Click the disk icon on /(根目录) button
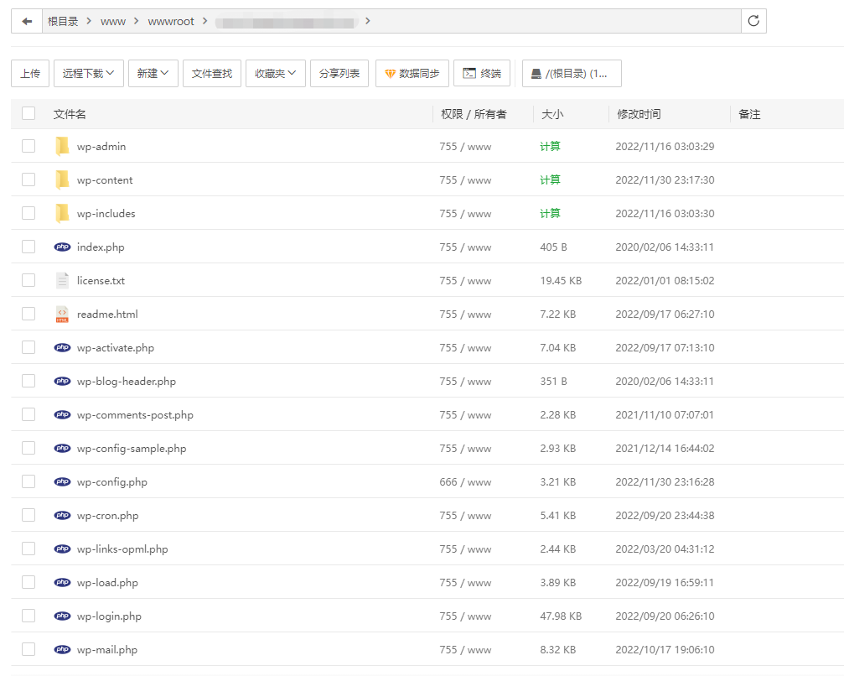This screenshot has height=676, width=844. click(x=536, y=74)
